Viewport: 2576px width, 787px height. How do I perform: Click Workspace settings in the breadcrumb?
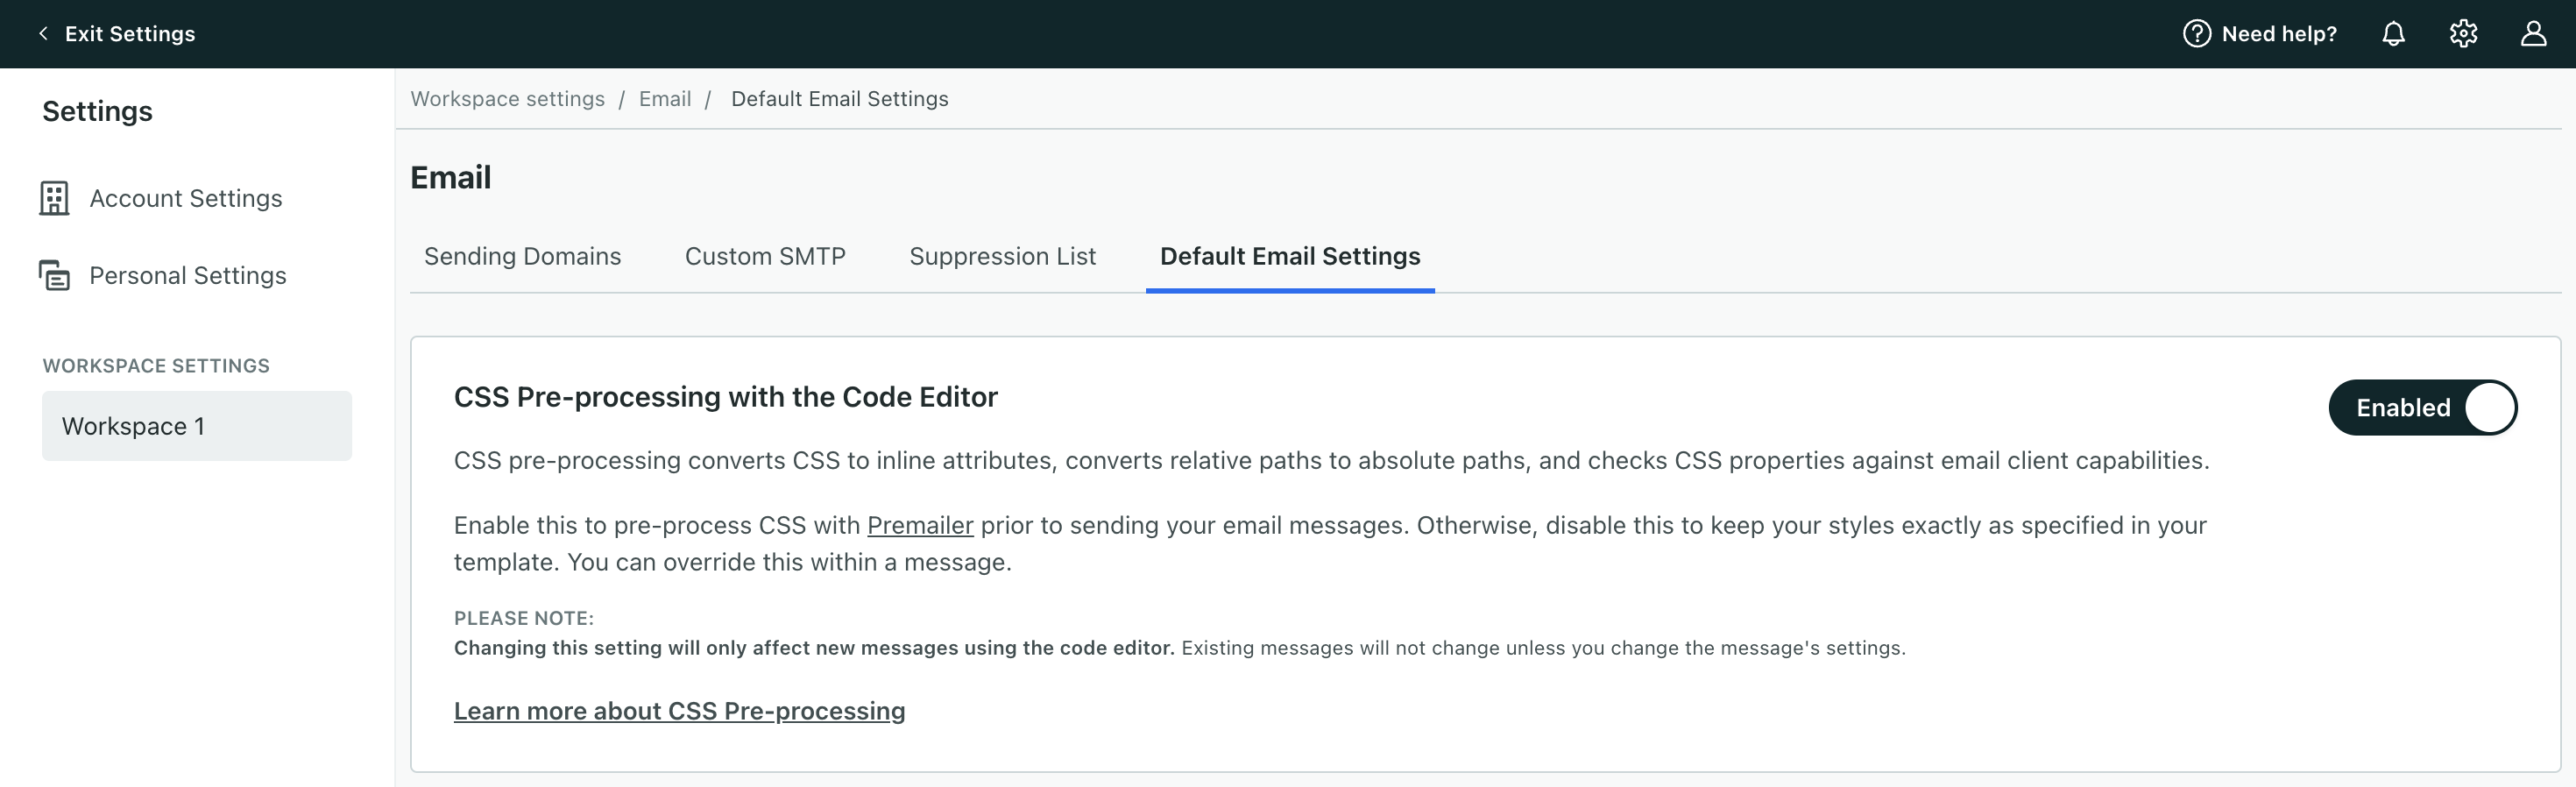[507, 99]
